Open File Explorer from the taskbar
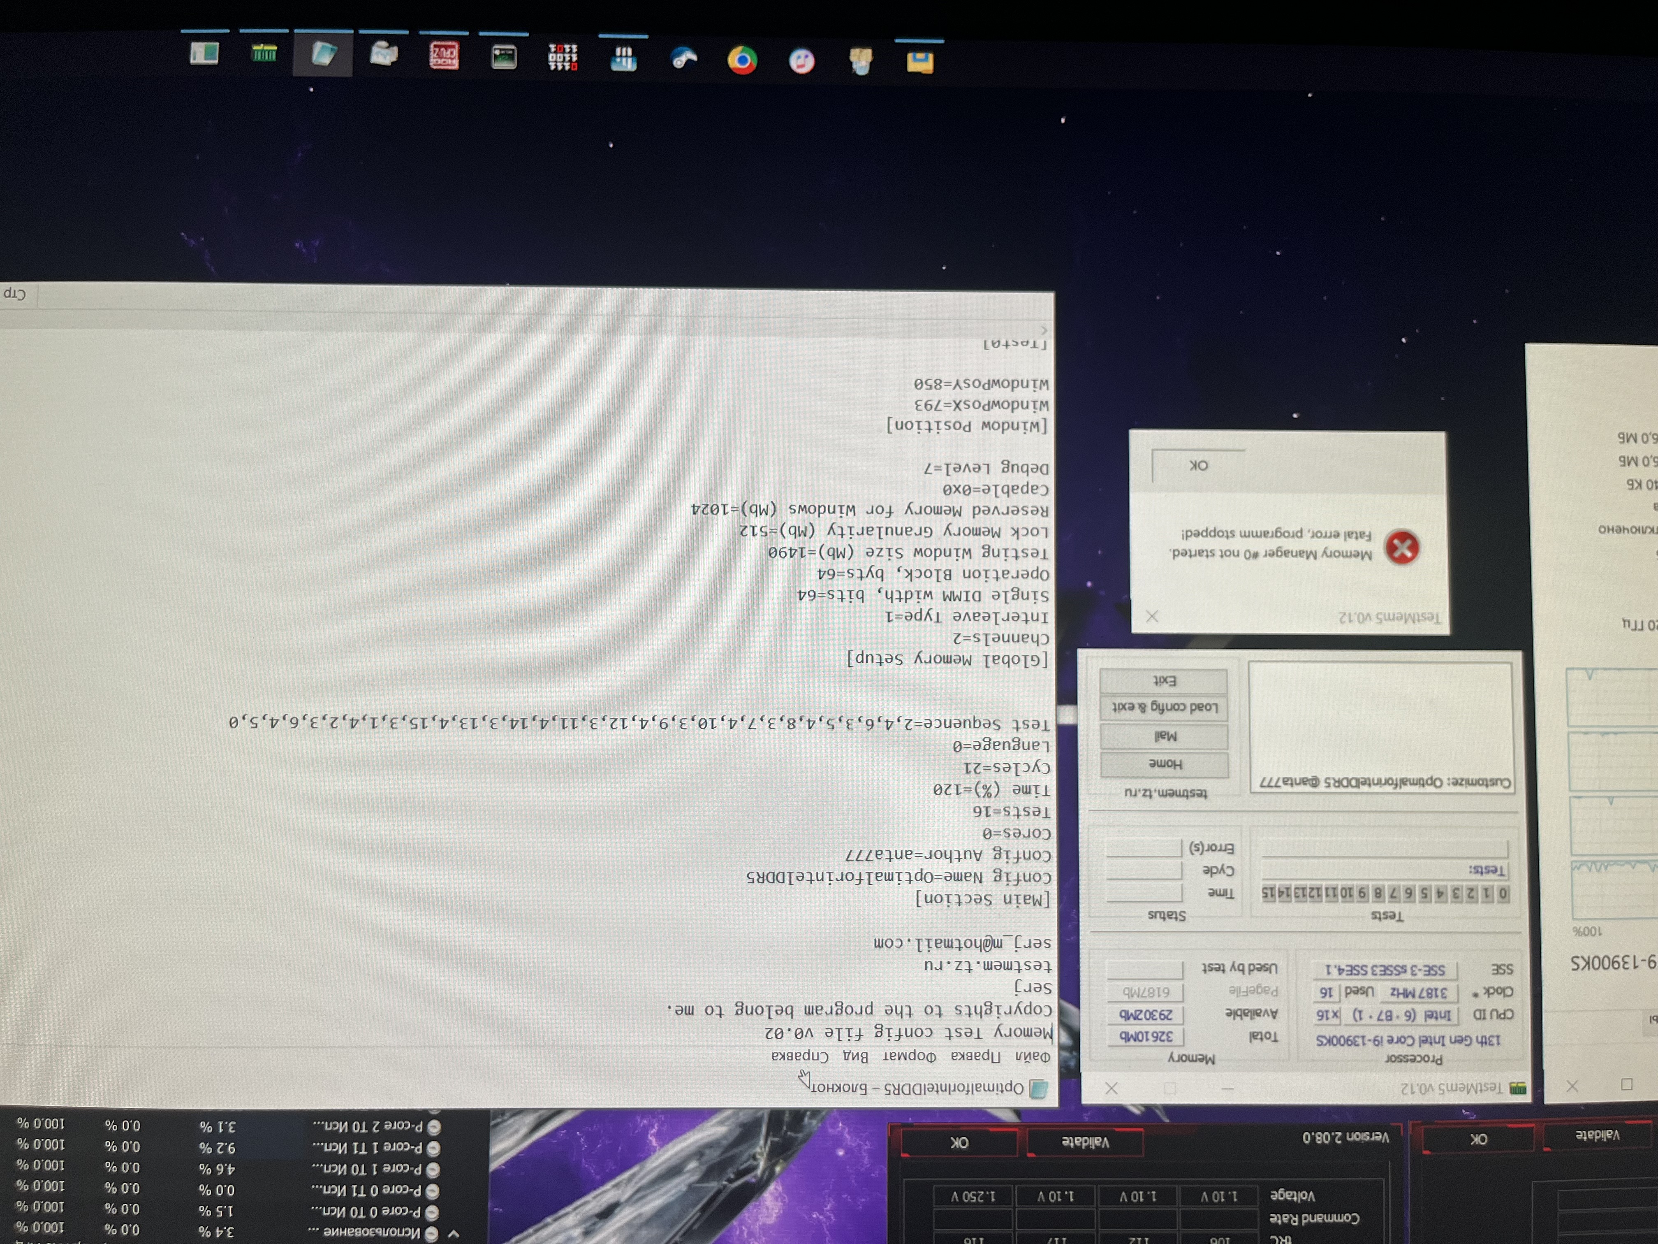 click(x=920, y=61)
